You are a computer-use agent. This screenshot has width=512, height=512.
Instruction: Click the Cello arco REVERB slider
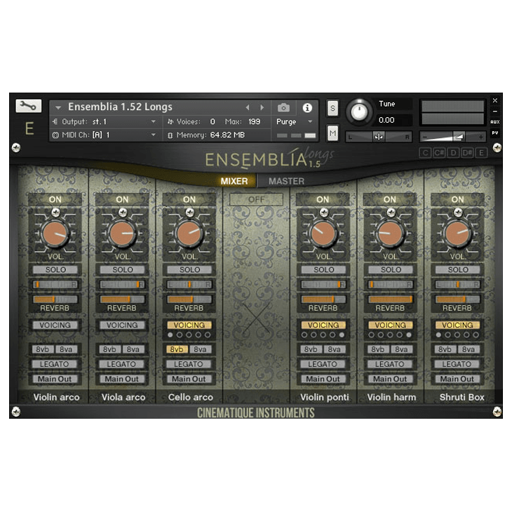pos(189,299)
